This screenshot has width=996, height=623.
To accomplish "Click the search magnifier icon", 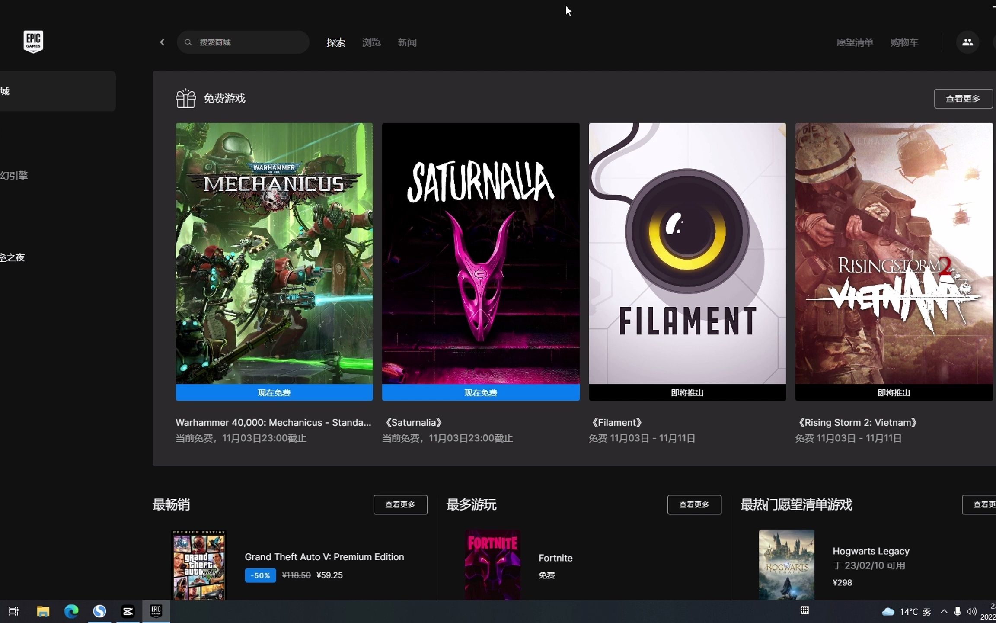I will tap(188, 42).
